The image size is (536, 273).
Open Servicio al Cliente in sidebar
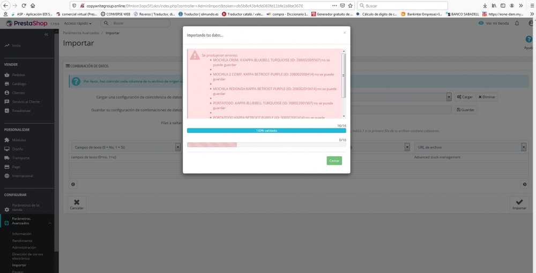pyautogui.click(x=26, y=102)
